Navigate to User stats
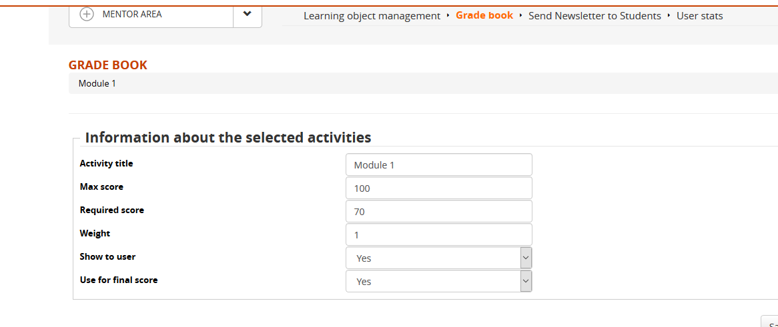Viewport: 778px width, 327px height. [x=699, y=16]
